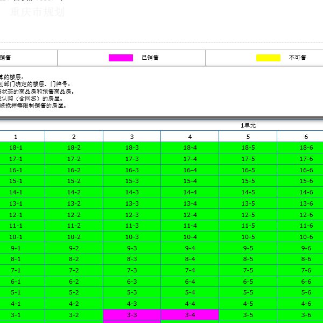Open unit 17-1 in the table
This screenshot has width=323, height=323.
click(x=22, y=159)
